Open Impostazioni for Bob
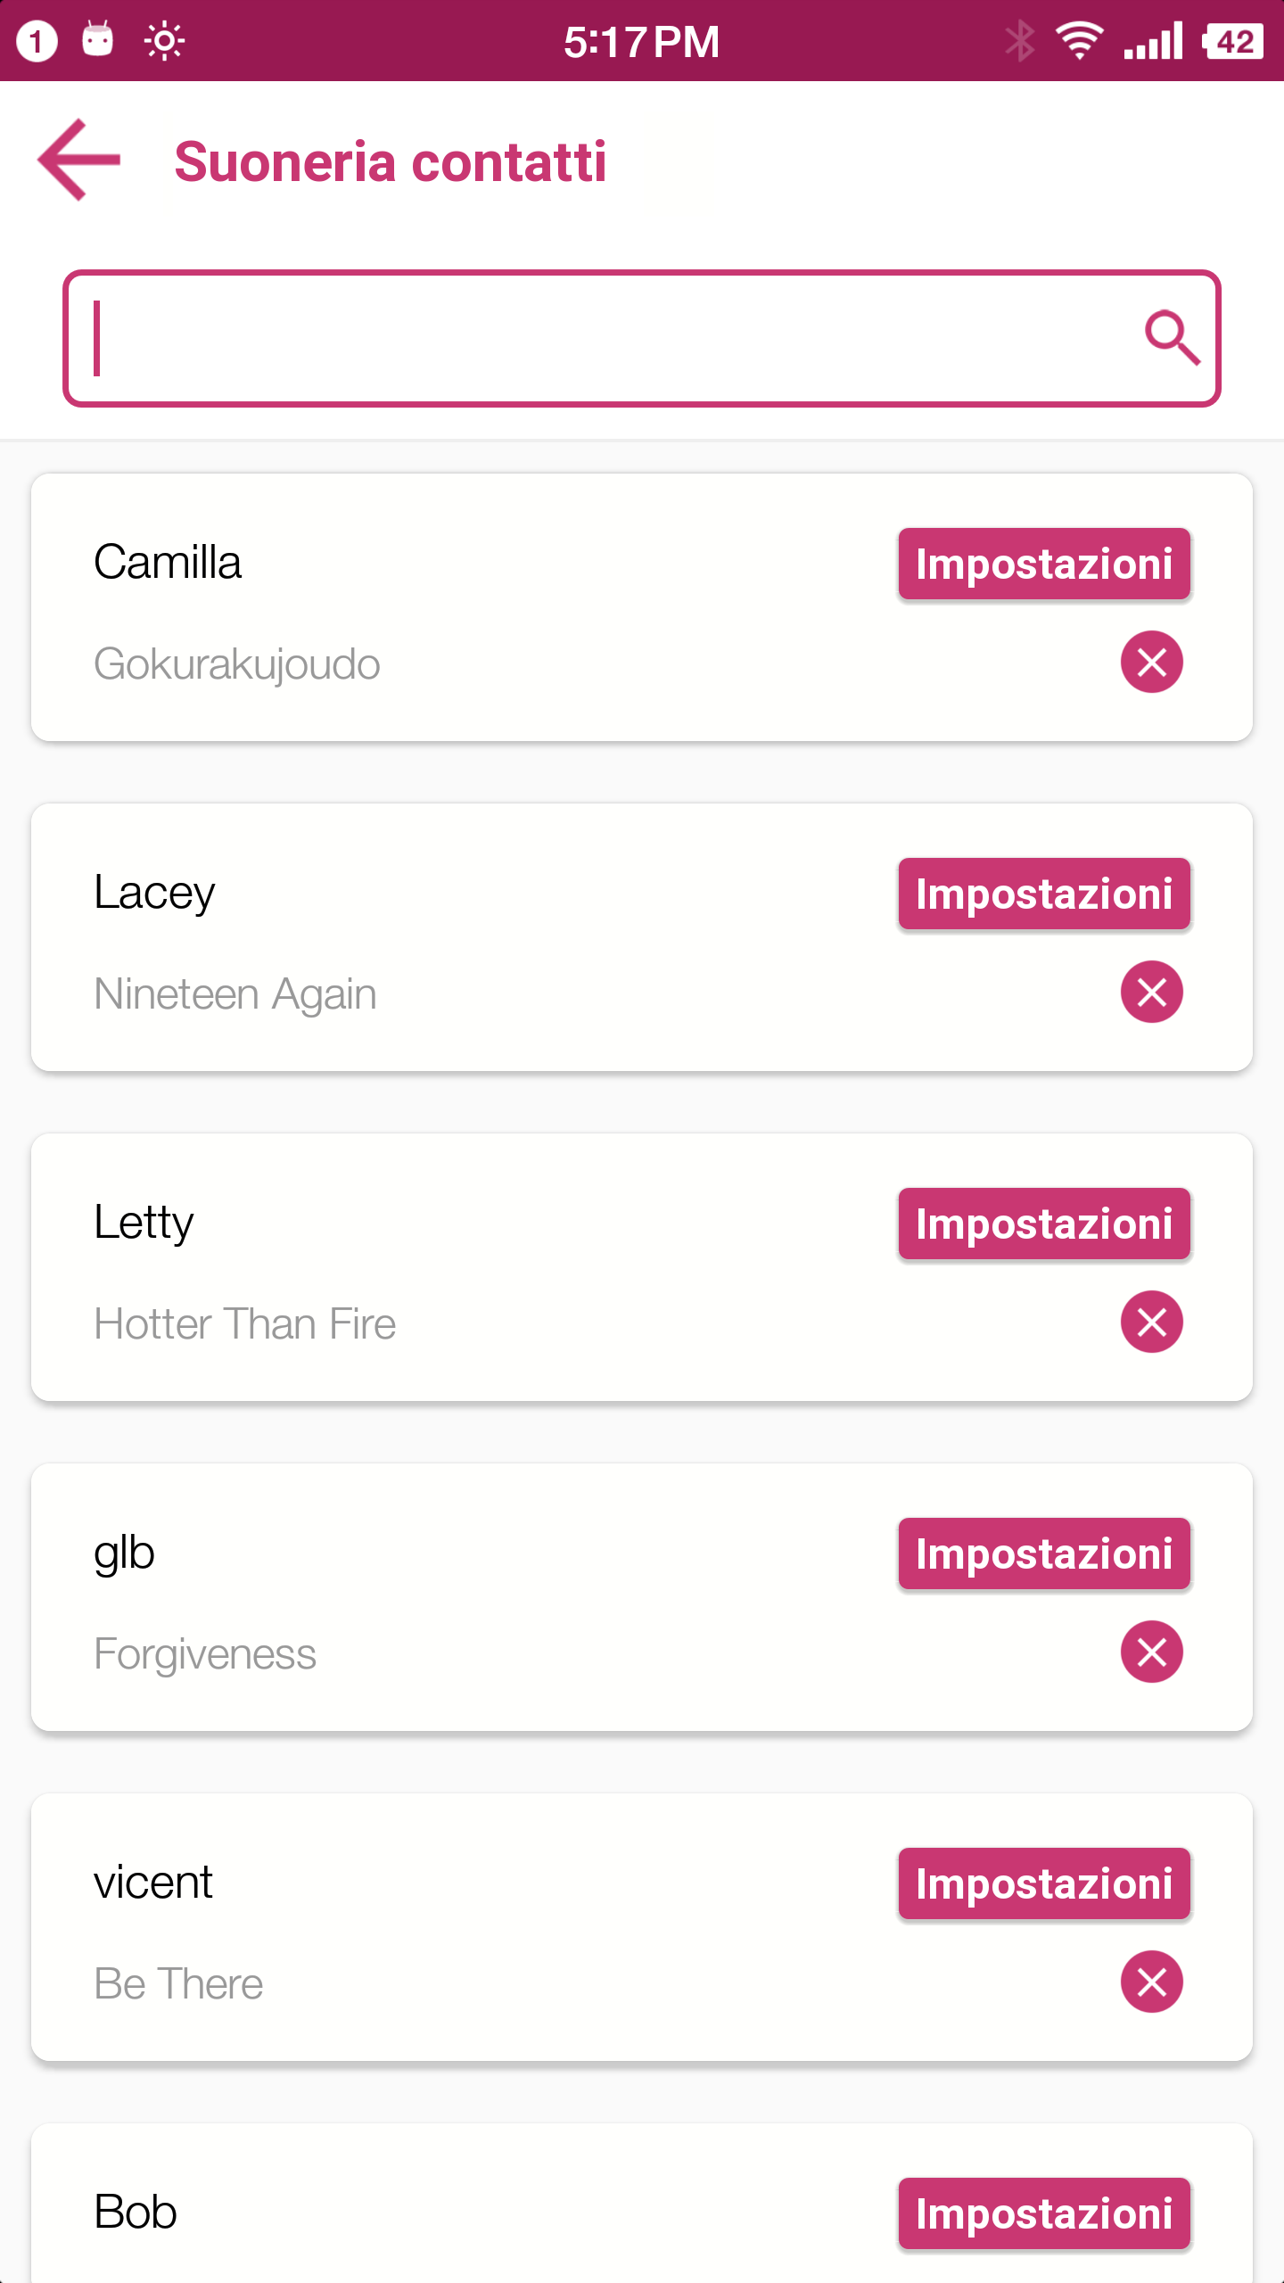 point(1044,2213)
